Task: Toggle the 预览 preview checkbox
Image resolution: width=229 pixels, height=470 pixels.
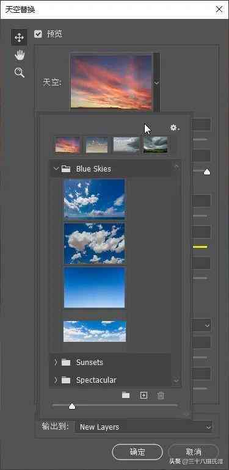Action: point(38,34)
